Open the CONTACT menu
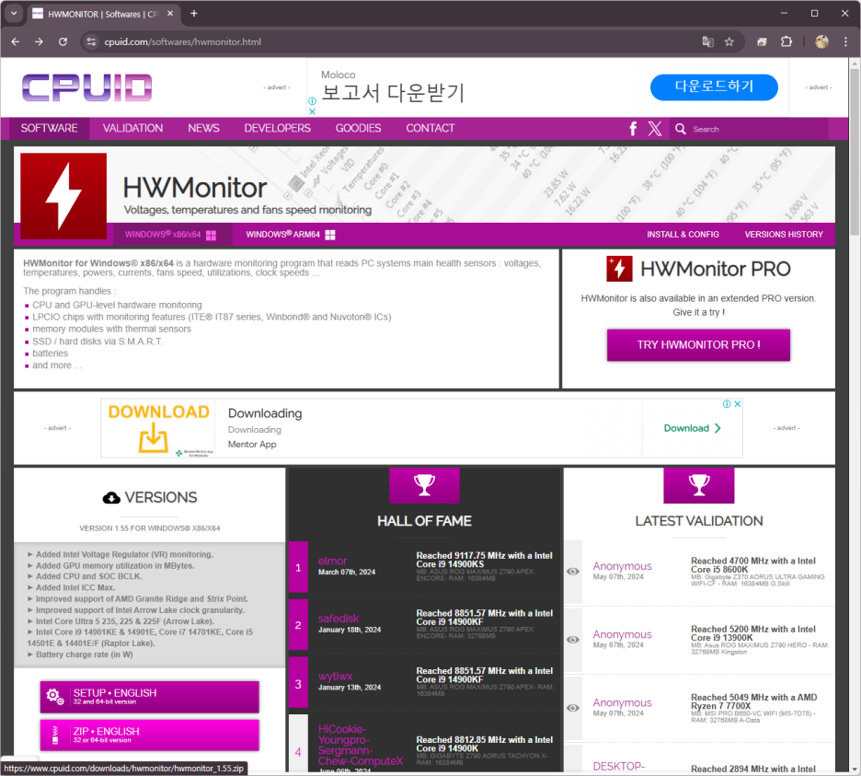The width and height of the screenshot is (861, 776). [x=430, y=128]
